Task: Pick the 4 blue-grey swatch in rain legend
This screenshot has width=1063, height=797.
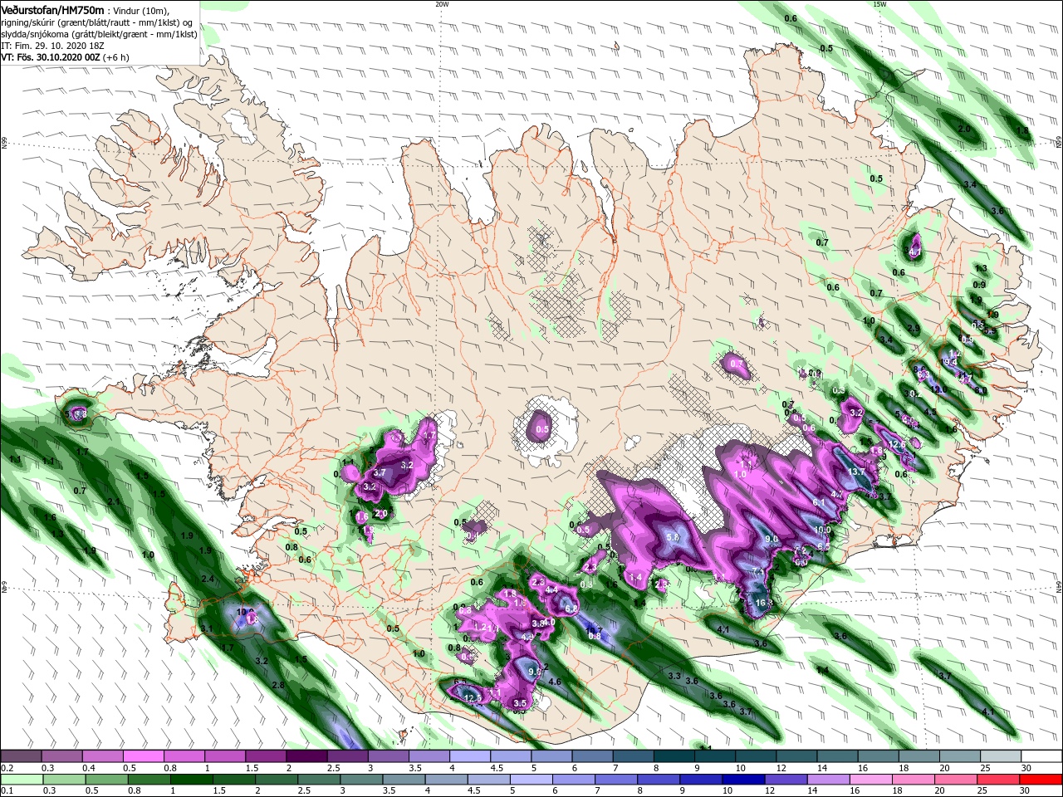Action: point(447,780)
